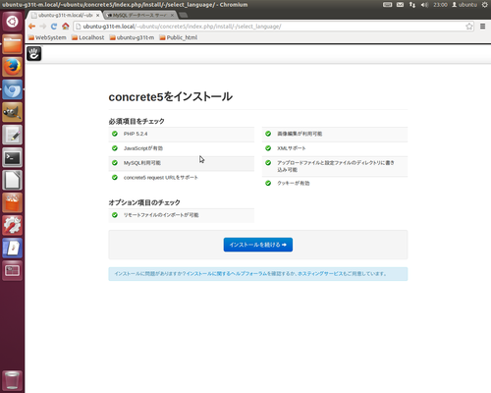The height and width of the screenshot is (393, 491).
Task: Open the Ubuntu Dash home launcher
Action: click(x=13, y=22)
